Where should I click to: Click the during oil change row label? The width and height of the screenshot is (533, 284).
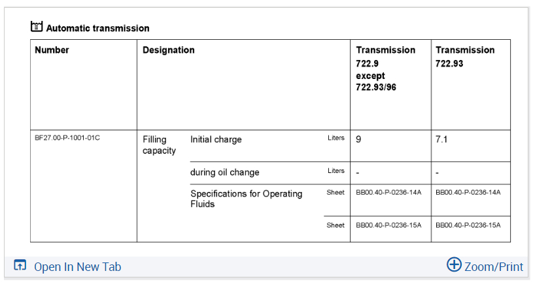(x=224, y=172)
